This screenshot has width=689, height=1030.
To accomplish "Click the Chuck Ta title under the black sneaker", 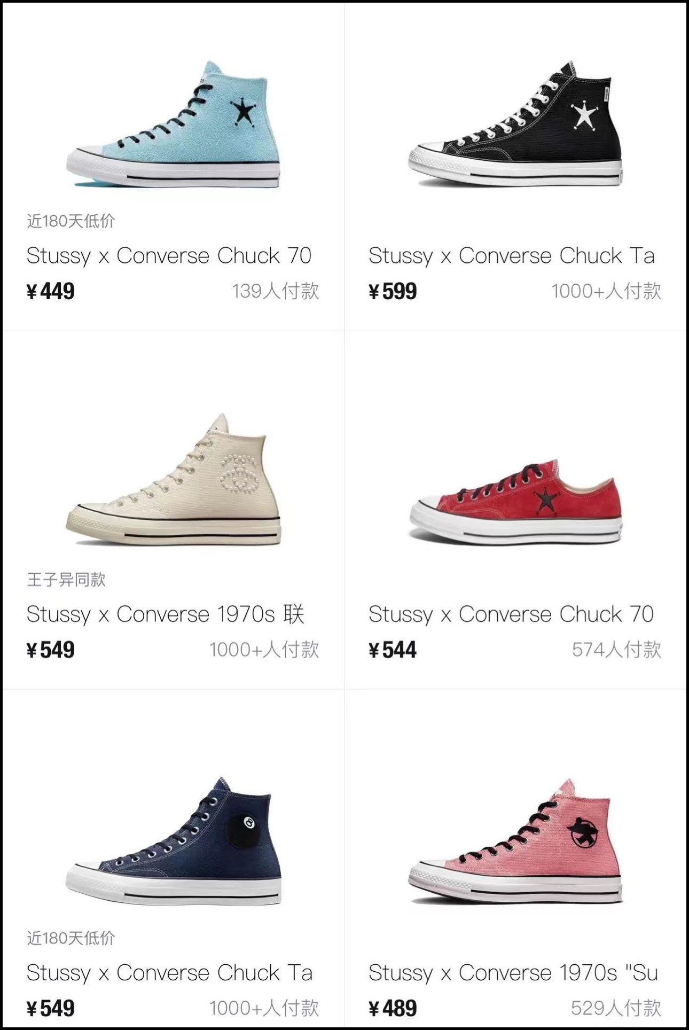I will pos(511,256).
